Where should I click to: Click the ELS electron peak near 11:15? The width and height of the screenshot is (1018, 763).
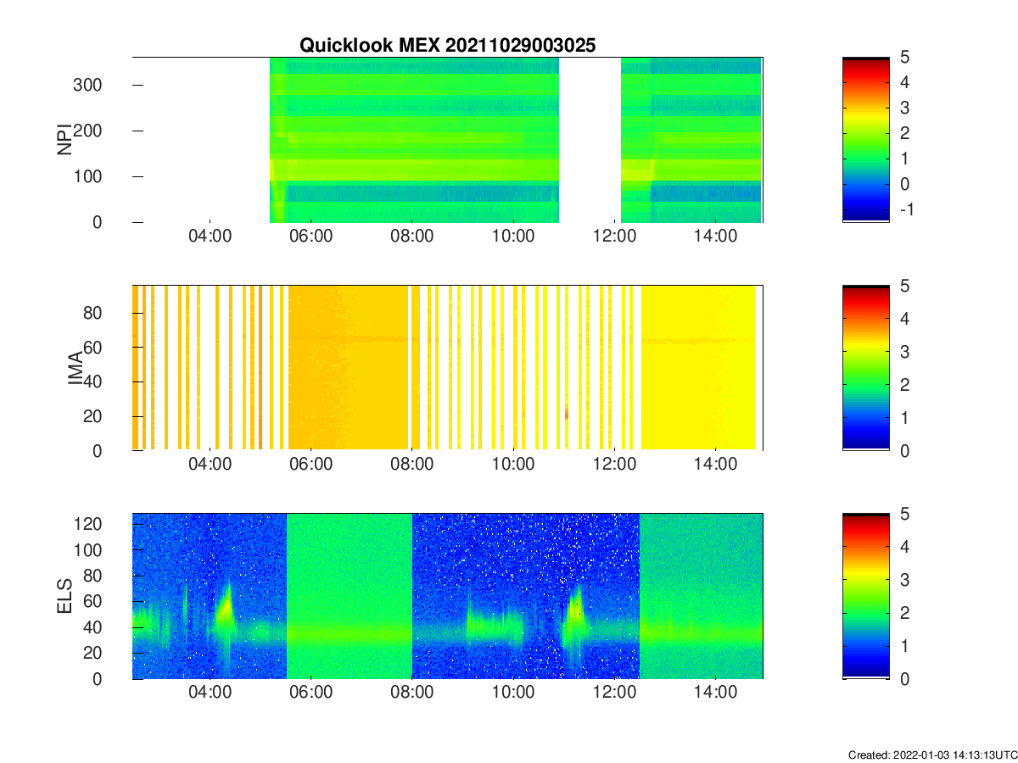(x=576, y=612)
